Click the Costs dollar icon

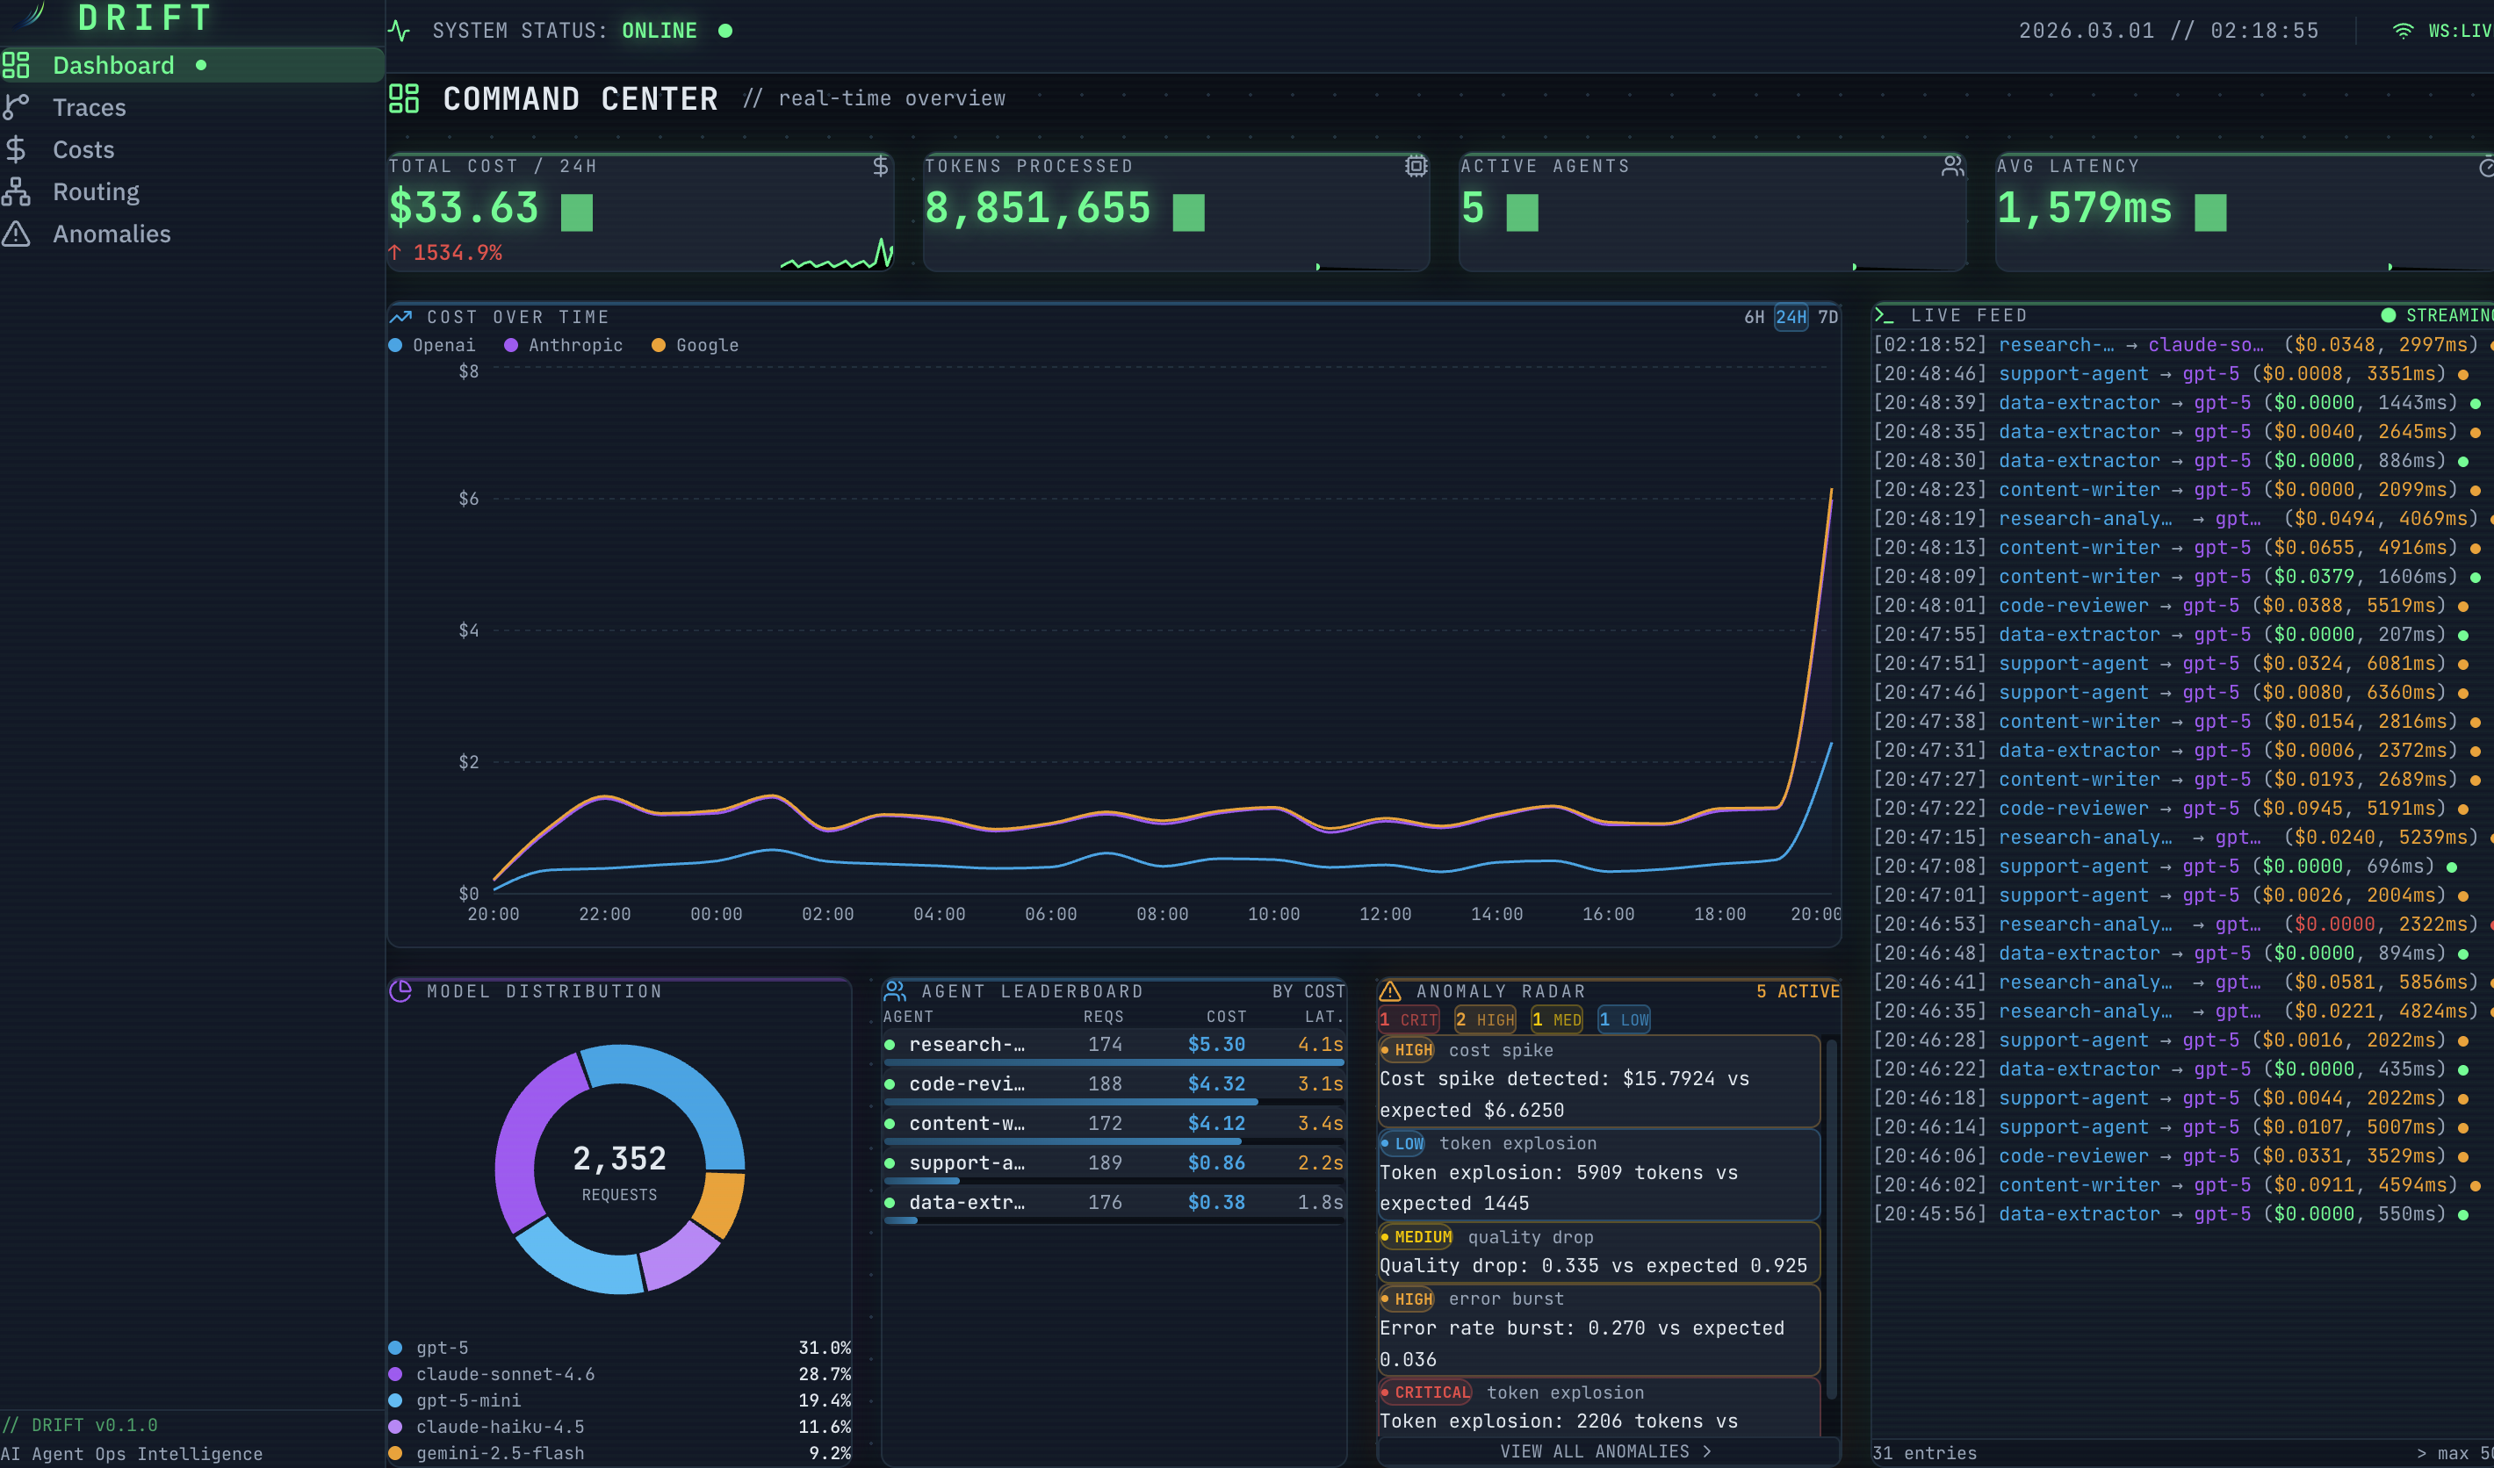pos(16,149)
